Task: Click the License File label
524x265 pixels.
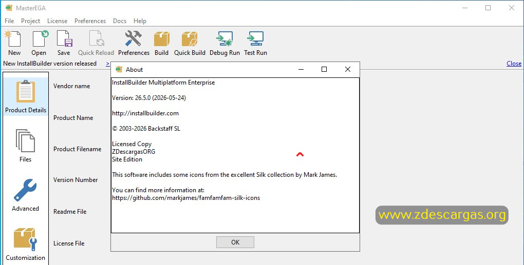Action: (69, 243)
